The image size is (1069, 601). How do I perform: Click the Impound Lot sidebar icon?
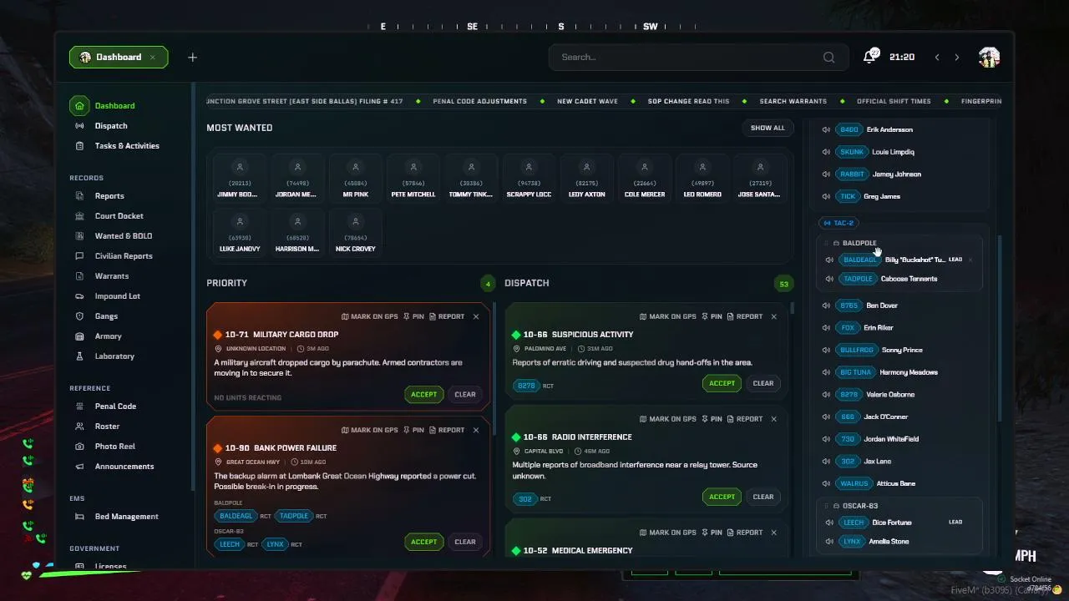[x=79, y=296]
